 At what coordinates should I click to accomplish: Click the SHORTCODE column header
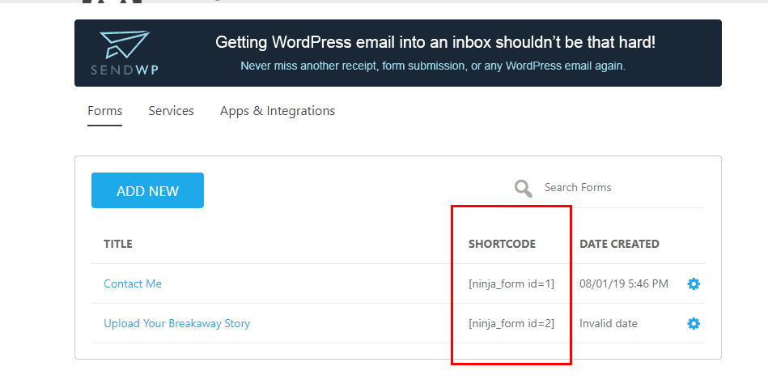(x=502, y=244)
